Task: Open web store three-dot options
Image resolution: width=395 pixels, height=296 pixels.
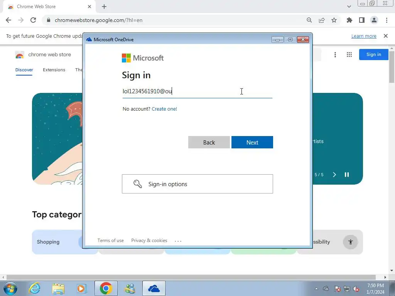Action: click(x=335, y=55)
